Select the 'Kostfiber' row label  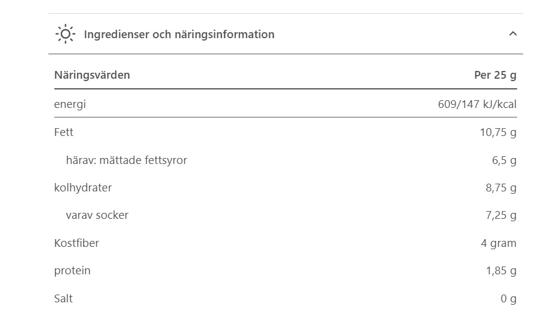point(76,243)
